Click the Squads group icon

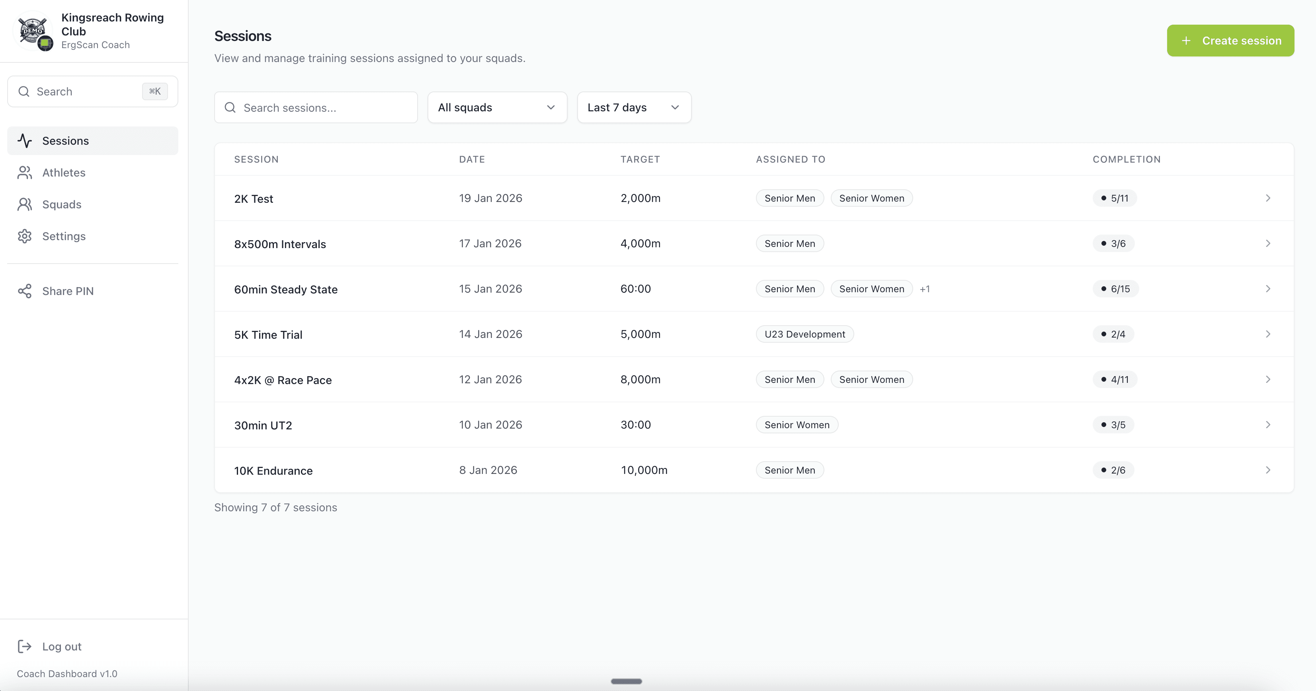(25, 204)
